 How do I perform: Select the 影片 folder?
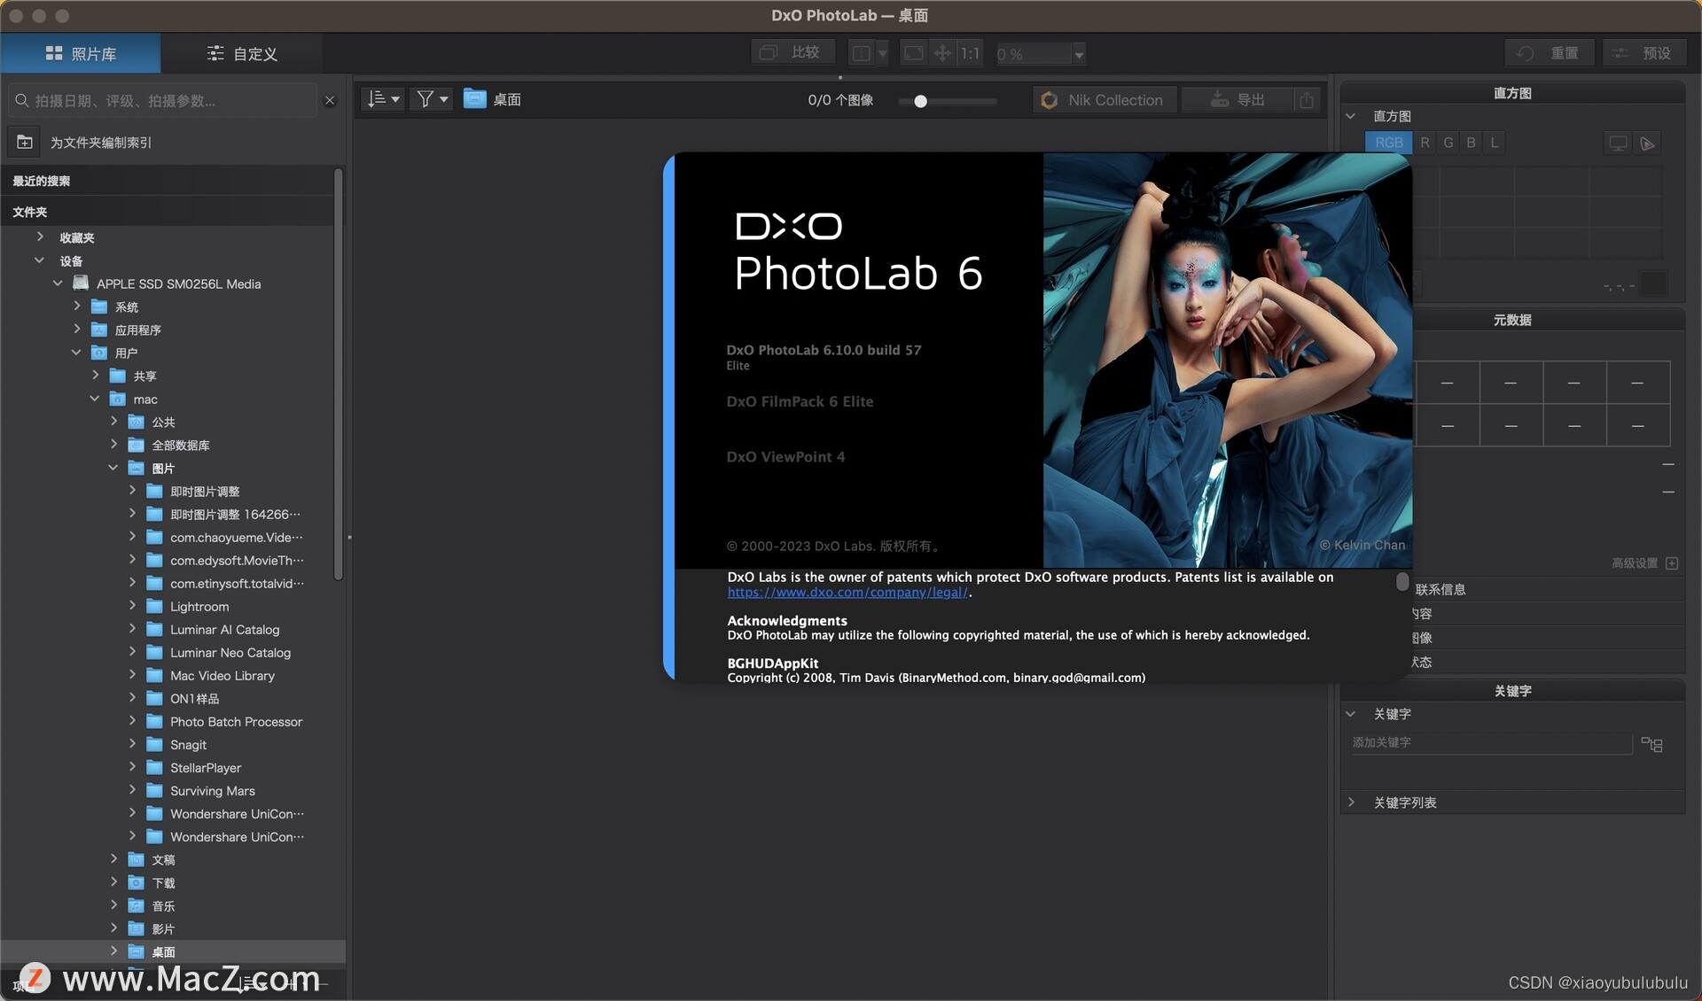point(163,928)
